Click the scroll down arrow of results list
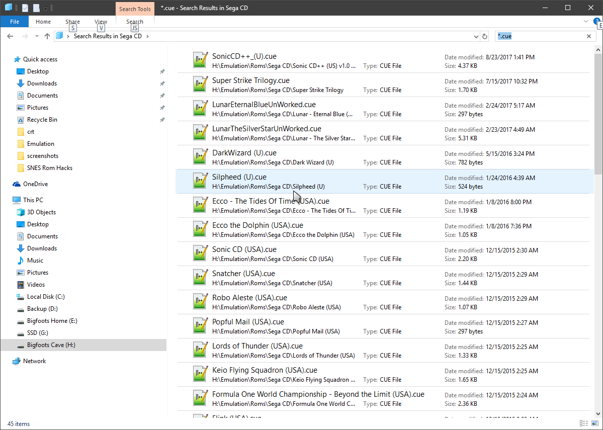603x430 pixels. tap(598, 414)
